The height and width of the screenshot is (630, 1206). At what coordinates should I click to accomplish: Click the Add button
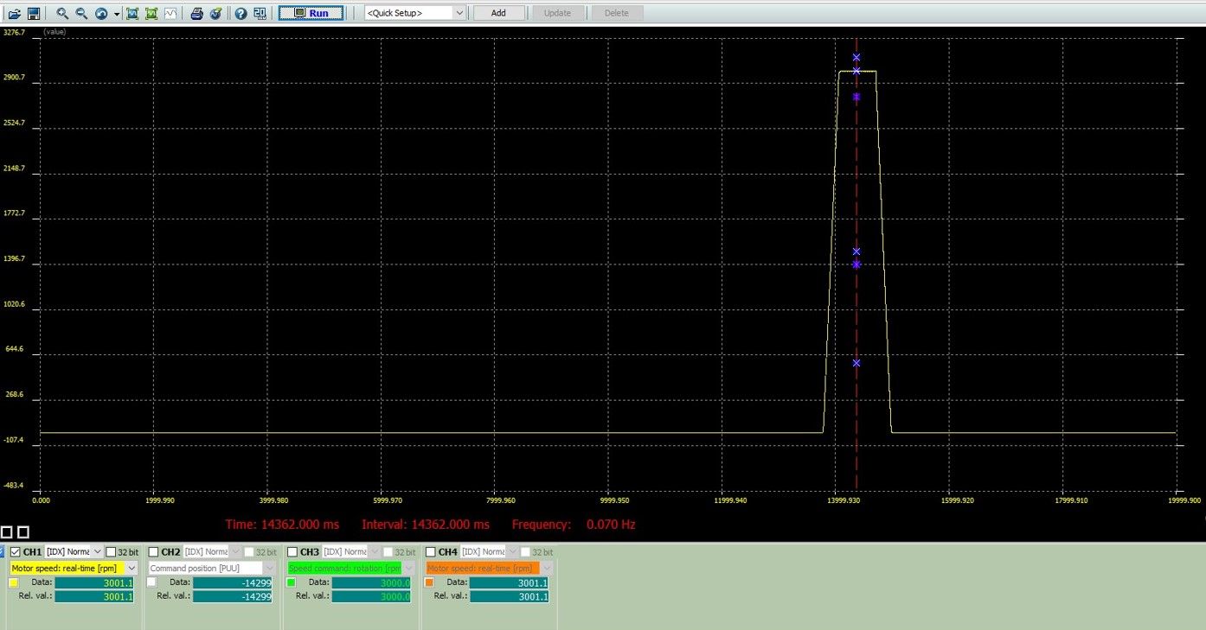(x=498, y=13)
